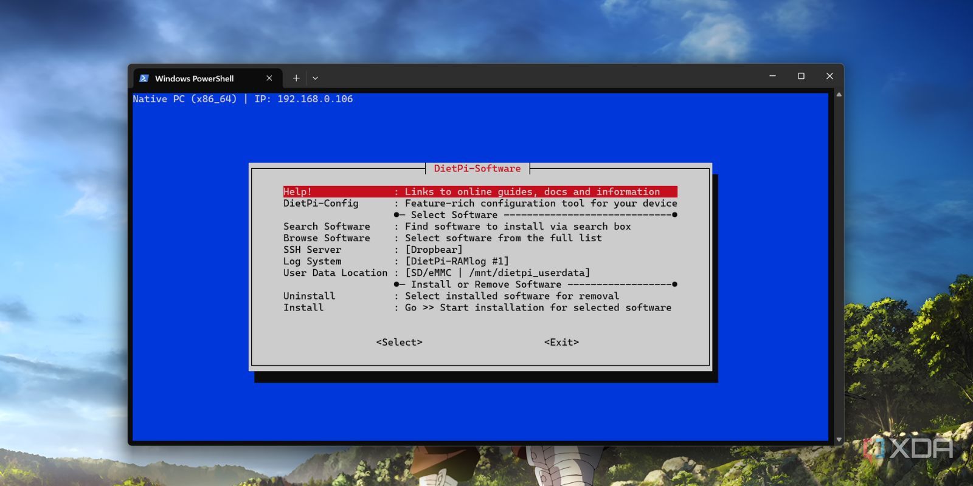Screen dimensions: 973x486
Task: Click the PowerShell icon in the tab
Action: click(x=144, y=78)
